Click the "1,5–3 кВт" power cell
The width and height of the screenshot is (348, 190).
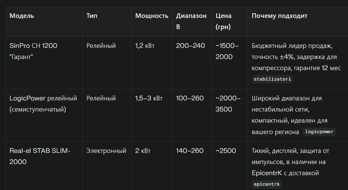coord(149,98)
